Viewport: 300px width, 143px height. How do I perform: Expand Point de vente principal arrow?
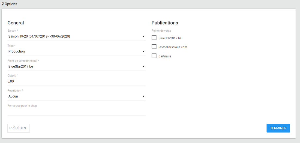(x=143, y=66)
